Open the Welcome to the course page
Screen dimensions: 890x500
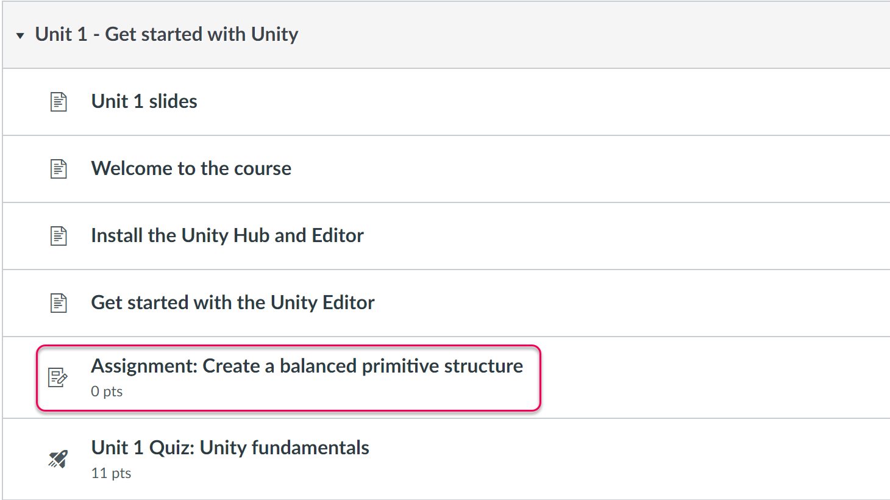click(191, 168)
